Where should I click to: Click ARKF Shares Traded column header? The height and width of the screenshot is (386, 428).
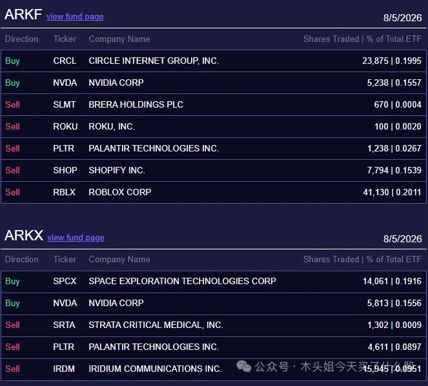coord(362,39)
